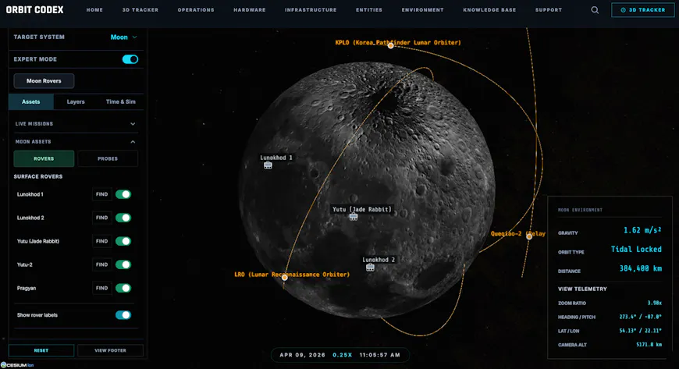
Task: Toggle Lunokhod 2 visibility switch
Action: (x=123, y=218)
